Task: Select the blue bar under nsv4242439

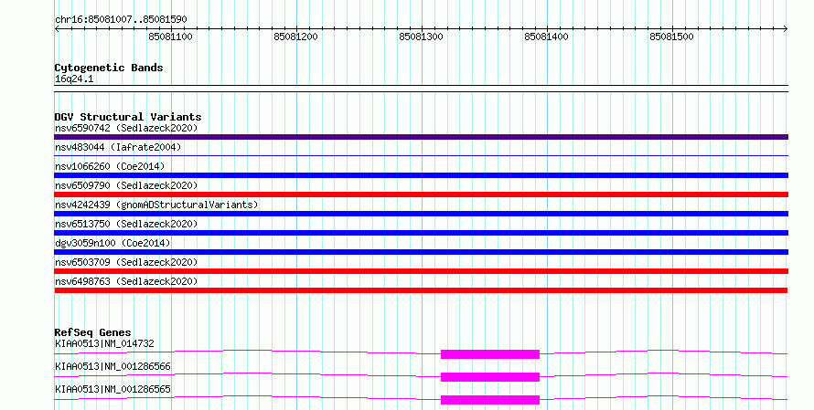Action: point(421,214)
